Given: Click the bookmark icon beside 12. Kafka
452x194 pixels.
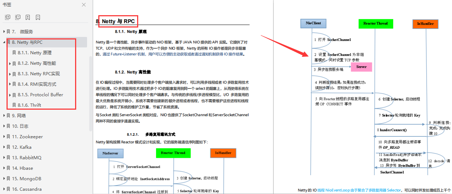Looking at the screenshot, I should pos(8,147).
